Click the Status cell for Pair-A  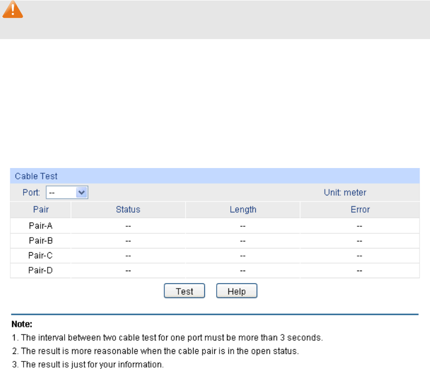click(128, 226)
